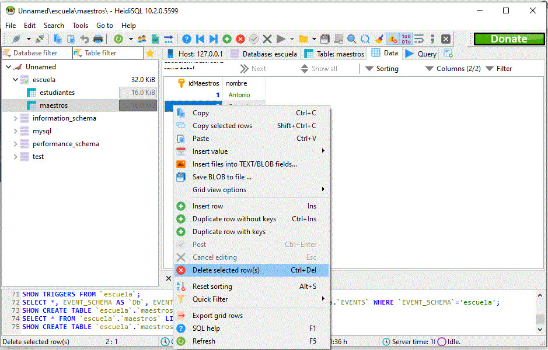This screenshot has width=548, height=350.
Task: Click the Undo arrow toolbar icon
Action: [x=84, y=39]
